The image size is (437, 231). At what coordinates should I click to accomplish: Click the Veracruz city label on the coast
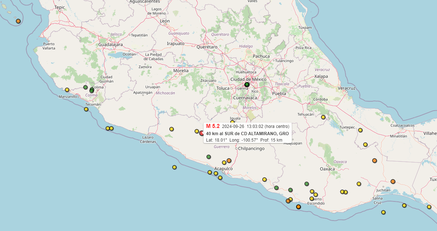(x=347, y=88)
